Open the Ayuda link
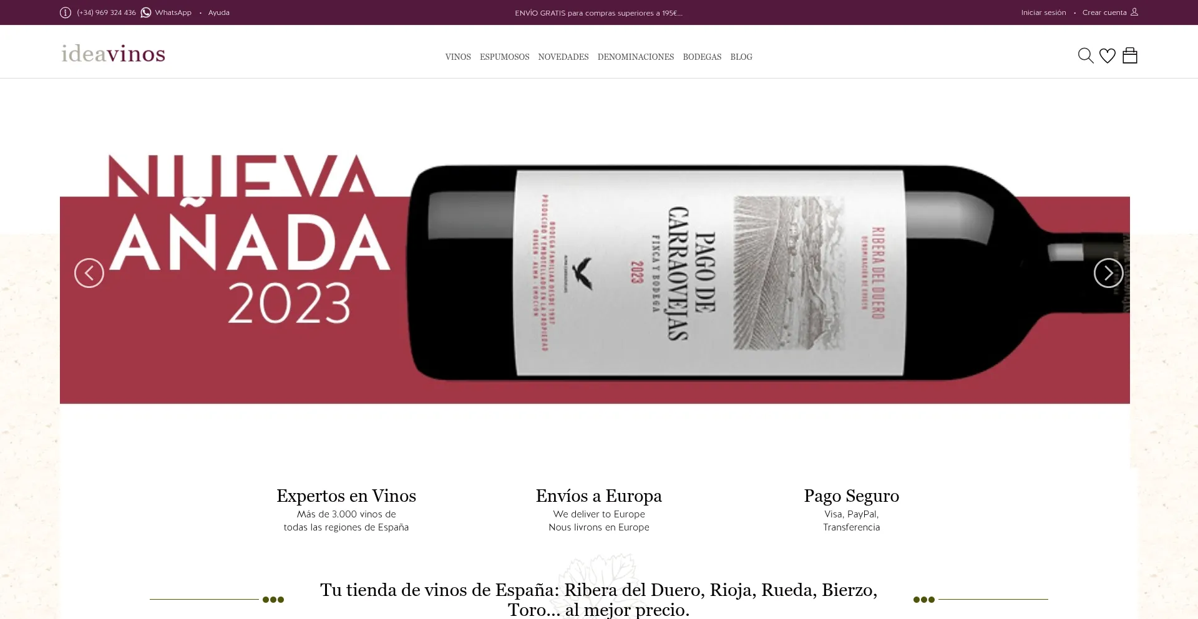Screen dimensions: 1198x619 click(x=219, y=12)
